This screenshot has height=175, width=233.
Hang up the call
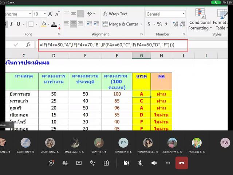point(182,163)
